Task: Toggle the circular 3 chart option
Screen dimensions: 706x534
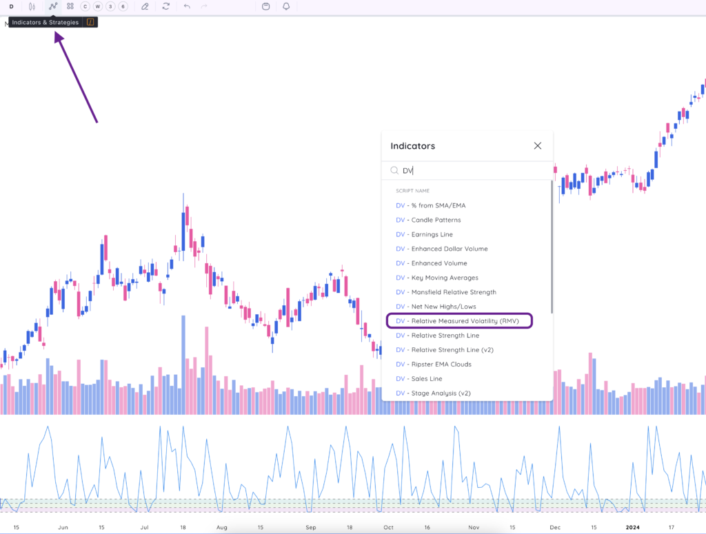Action: click(109, 7)
